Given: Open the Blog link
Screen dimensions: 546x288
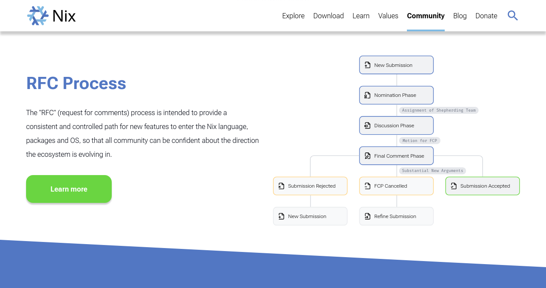Looking at the screenshot, I should tap(460, 16).
